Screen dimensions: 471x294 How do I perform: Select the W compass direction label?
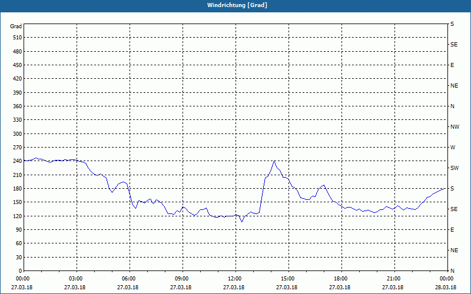point(453,148)
